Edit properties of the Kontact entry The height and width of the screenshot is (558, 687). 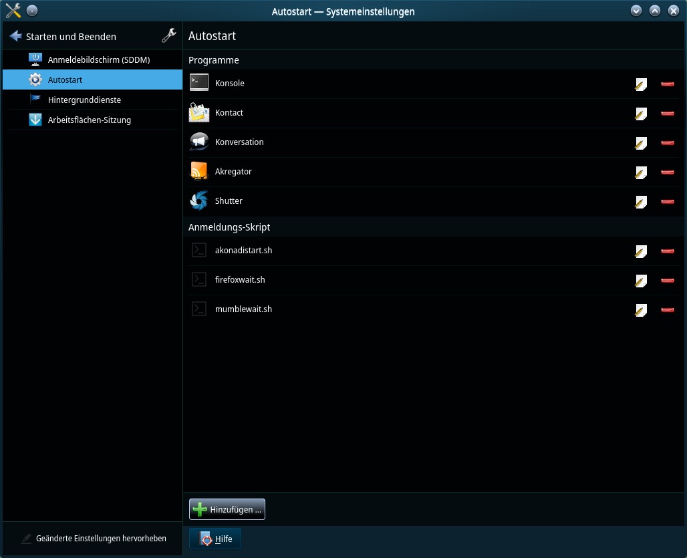pos(641,114)
